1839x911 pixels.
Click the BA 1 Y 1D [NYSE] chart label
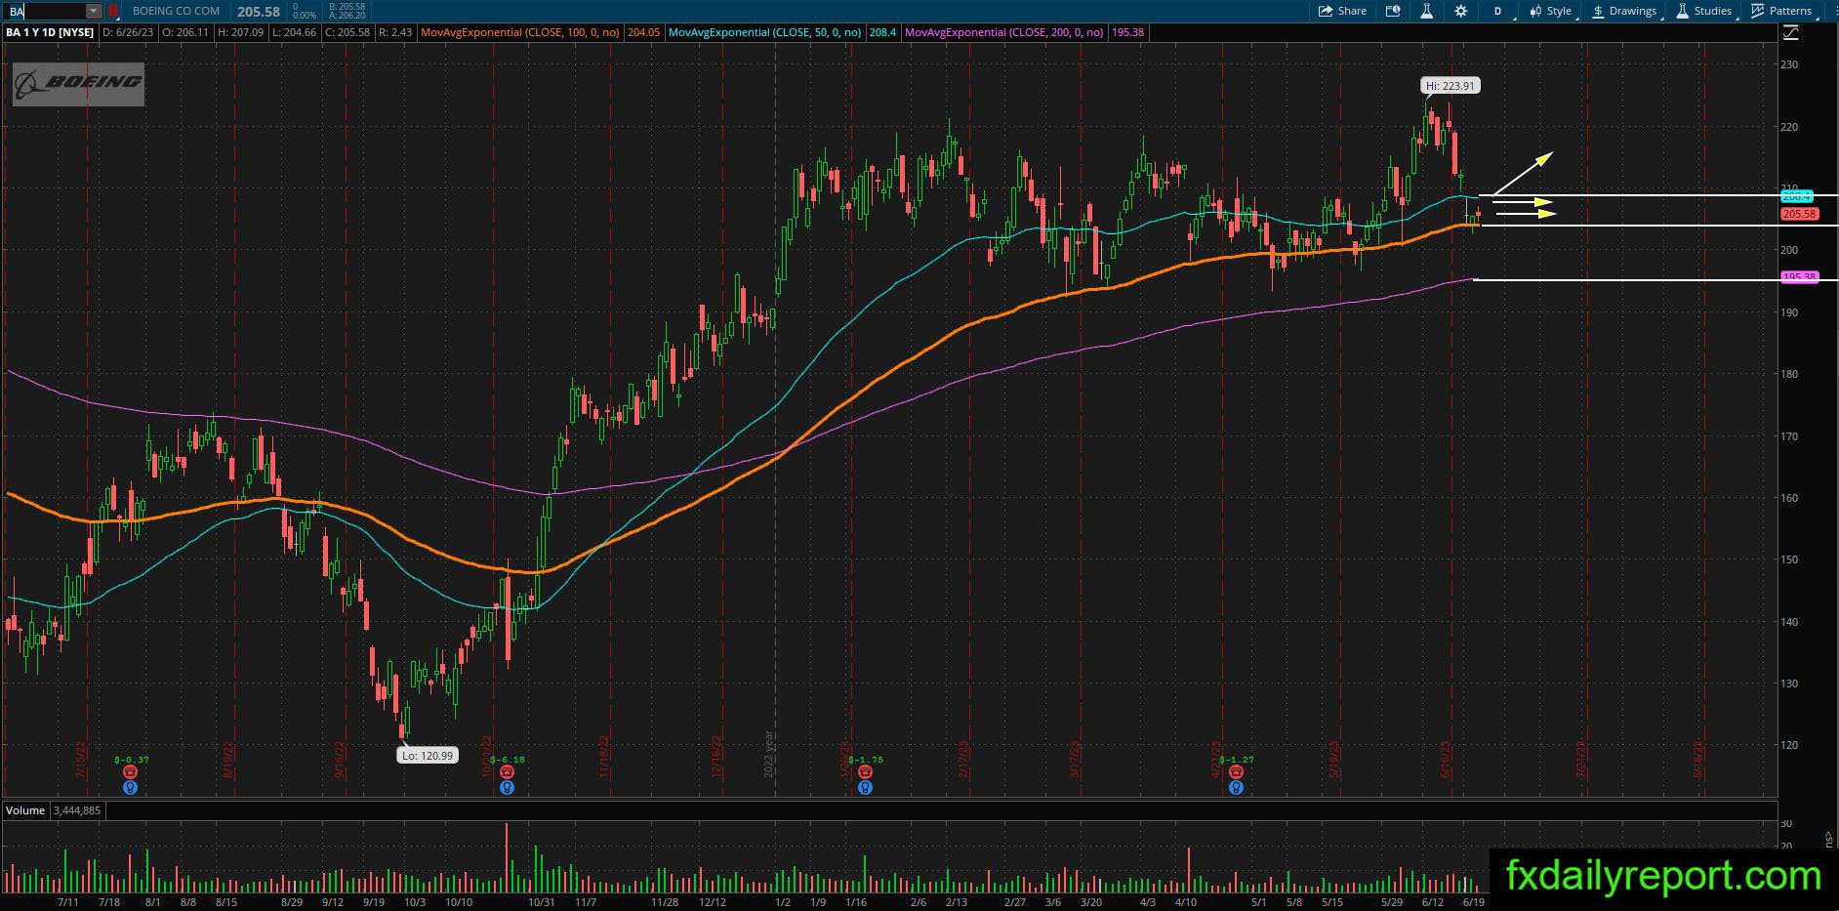point(51,32)
